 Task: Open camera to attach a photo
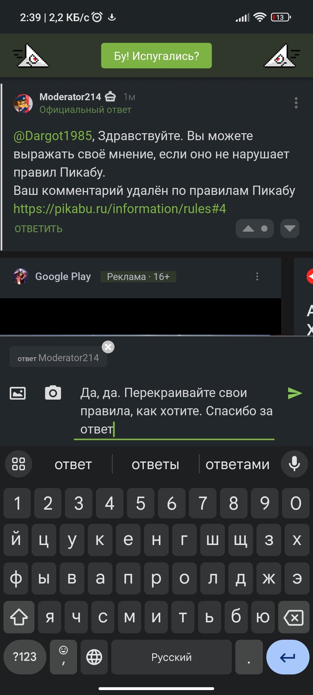click(x=53, y=393)
